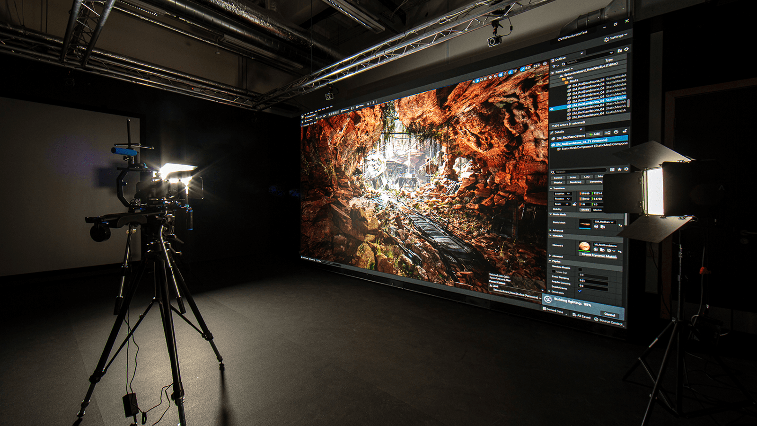This screenshot has height=426, width=757.
Task: Click browse-to-asset icon under Static Mesh
Action: pyautogui.click(x=602, y=227)
